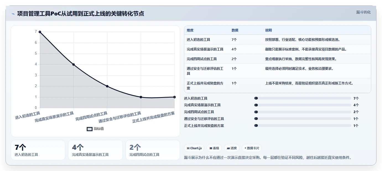Click progress bar of 完成真实场景演示的工具
This screenshot has width=382, height=171.
coord(303,105)
